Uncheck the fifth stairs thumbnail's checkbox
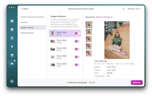The height and width of the screenshot is (96, 152). [87, 52]
